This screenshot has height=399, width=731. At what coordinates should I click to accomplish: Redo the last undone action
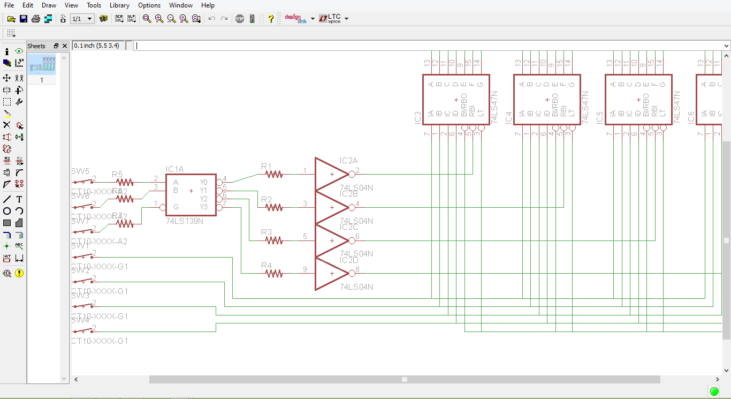click(224, 19)
